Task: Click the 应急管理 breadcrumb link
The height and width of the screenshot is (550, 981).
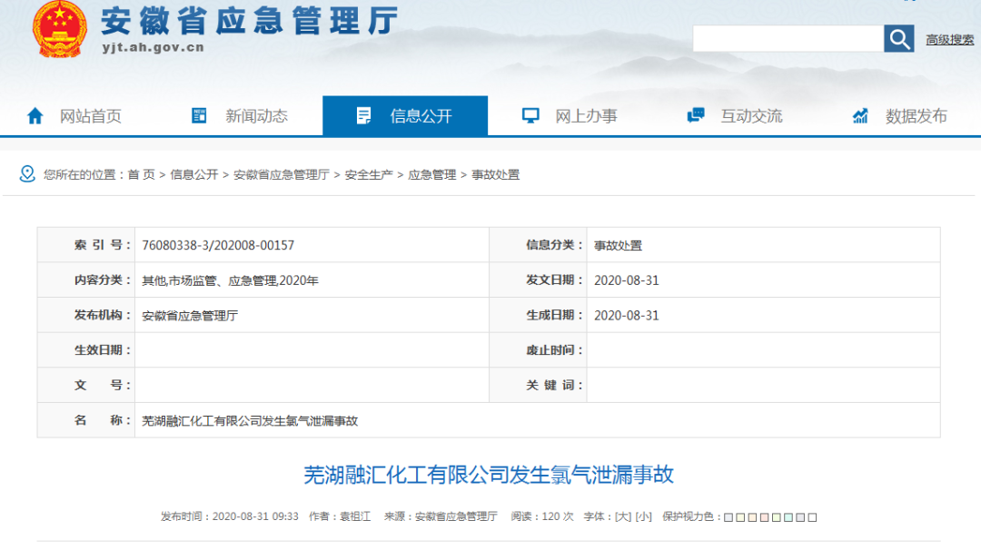Action: [431, 174]
